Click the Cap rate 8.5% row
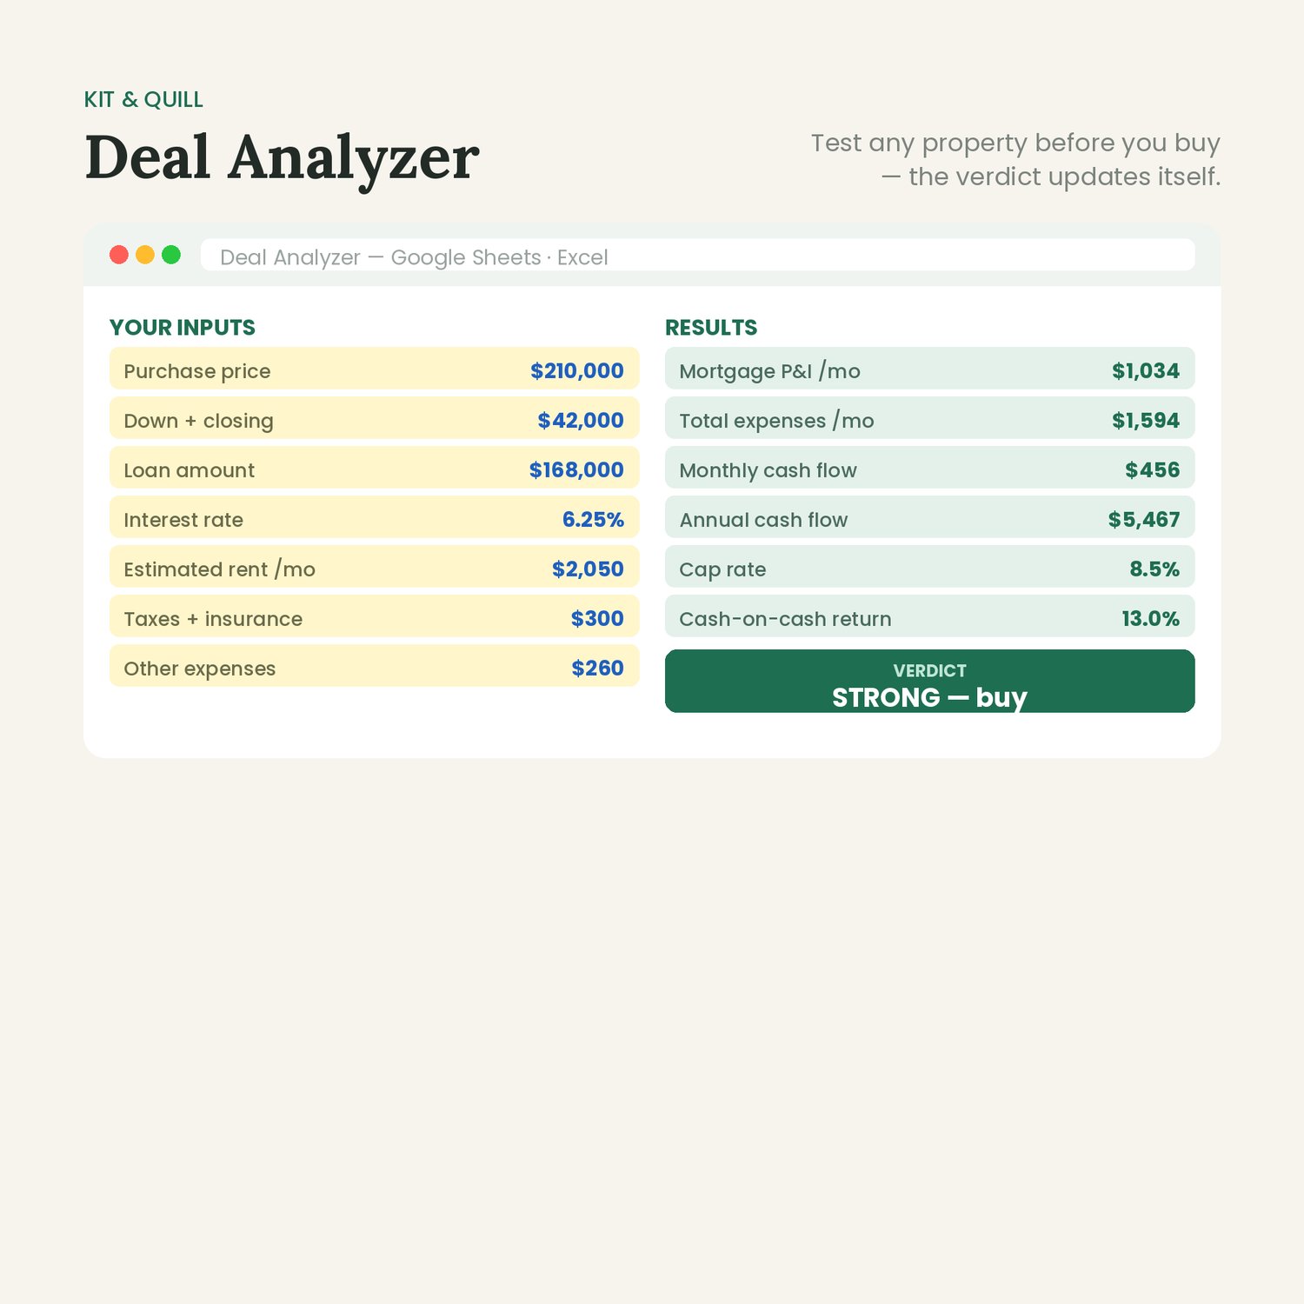The image size is (1304, 1304). pos(930,567)
